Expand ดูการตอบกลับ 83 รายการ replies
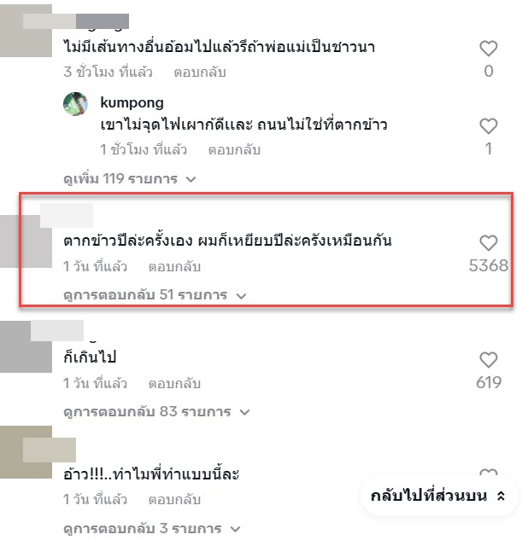 tap(157, 412)
